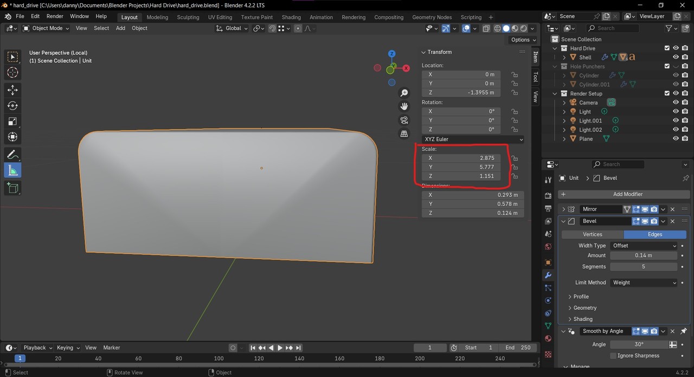
Task: Click the Cursor tool icon
Action: (12, 73)
